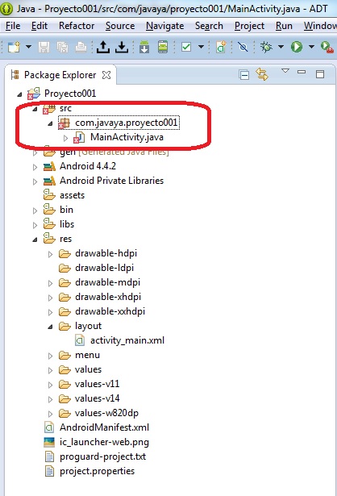Open the Android SDK Manager icon

(144, 47)
